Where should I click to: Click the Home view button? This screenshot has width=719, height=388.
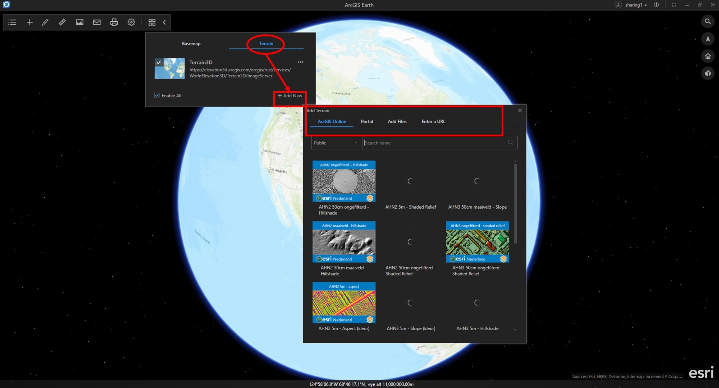click(x=708, y=56)
